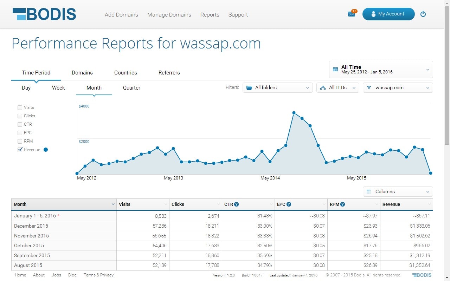Click the RPM help question mark icon
The height and width of the screenshot is (281, 450).
[342, 204]
